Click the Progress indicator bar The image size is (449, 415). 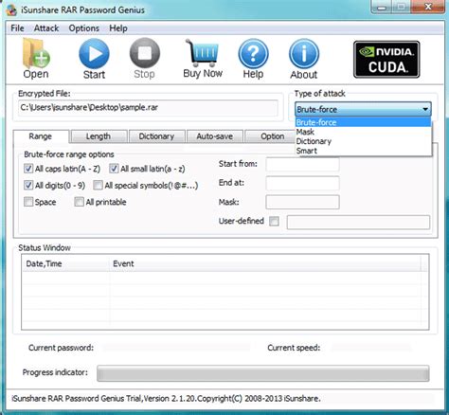tap(263, 373)
